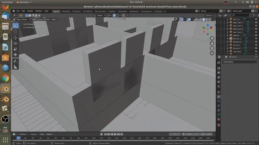Screen dimensions: 259x145
Task: Open the Add Modifier dropdown
Action: [x=240, y=62]
